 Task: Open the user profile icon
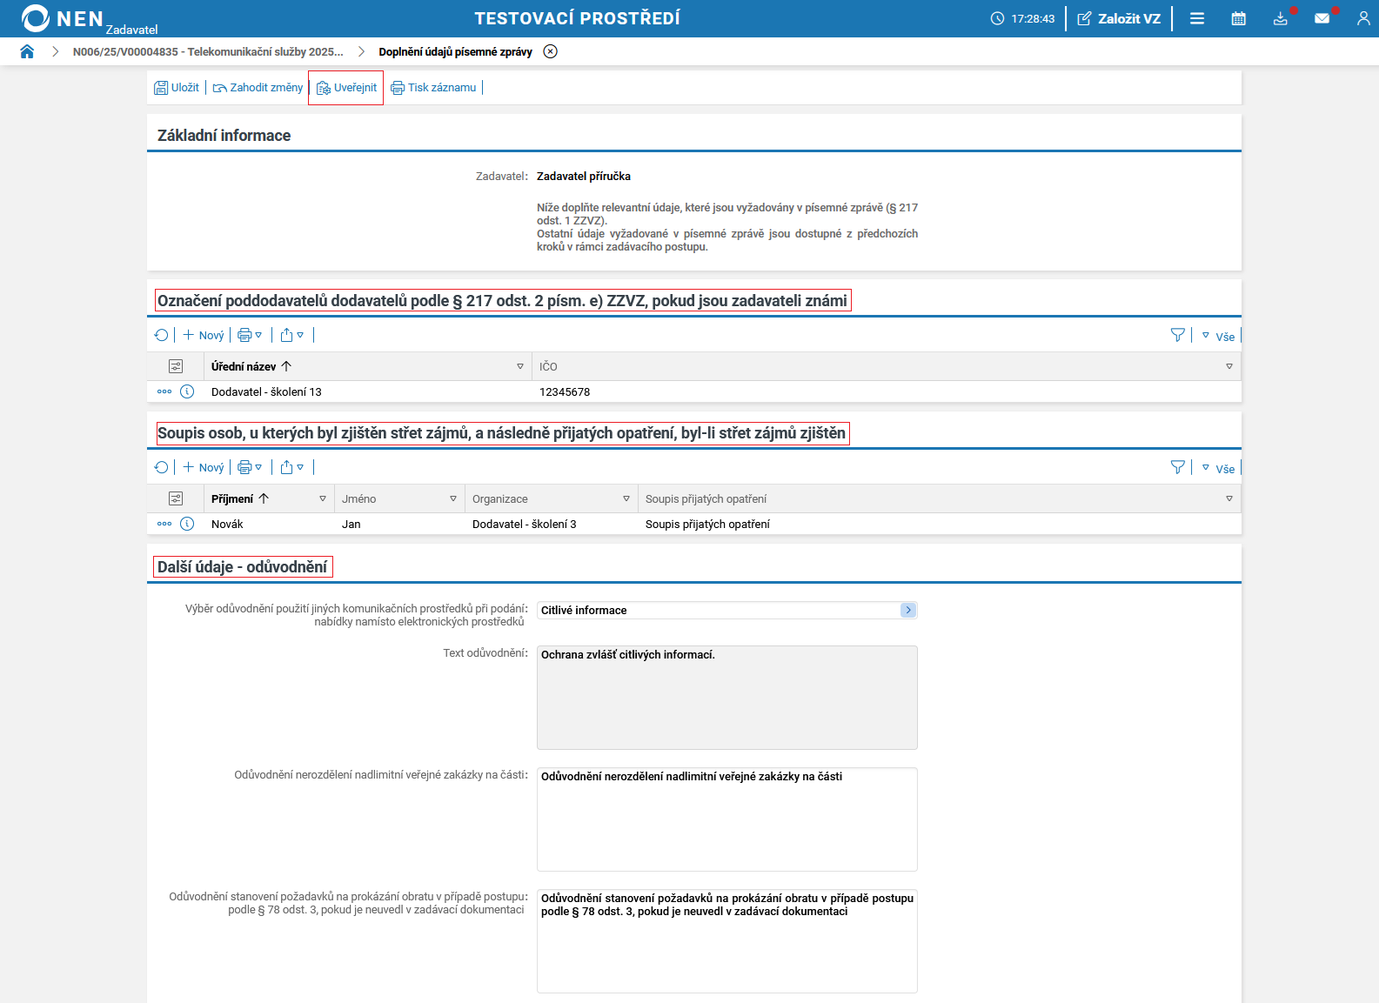1362,18
